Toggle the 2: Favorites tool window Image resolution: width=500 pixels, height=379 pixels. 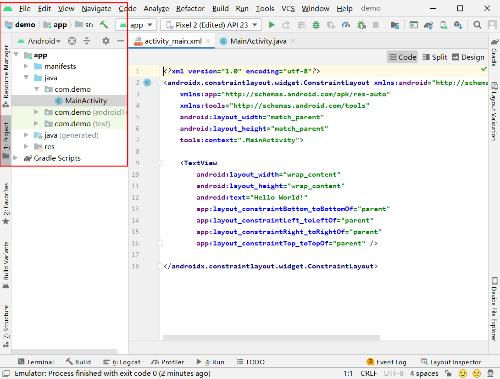6,204
